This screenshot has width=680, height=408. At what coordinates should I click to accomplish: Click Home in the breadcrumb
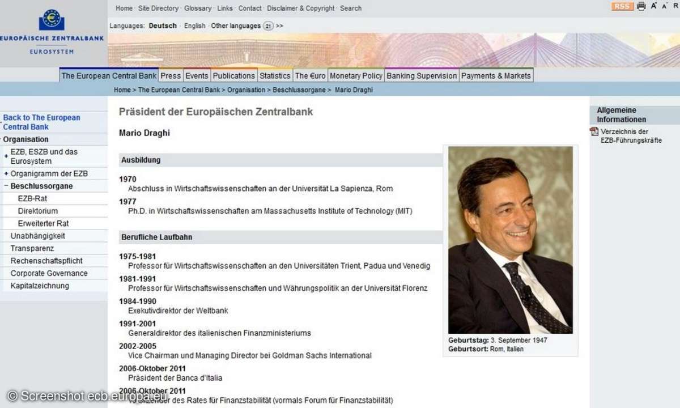pyautogui.click(x=122, y=90)
